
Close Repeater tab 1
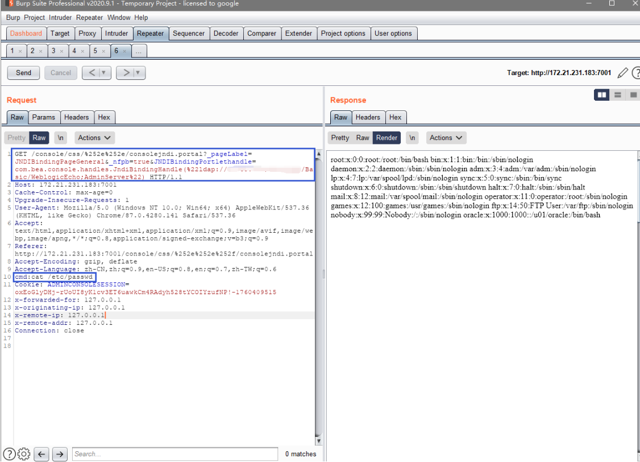20,51
